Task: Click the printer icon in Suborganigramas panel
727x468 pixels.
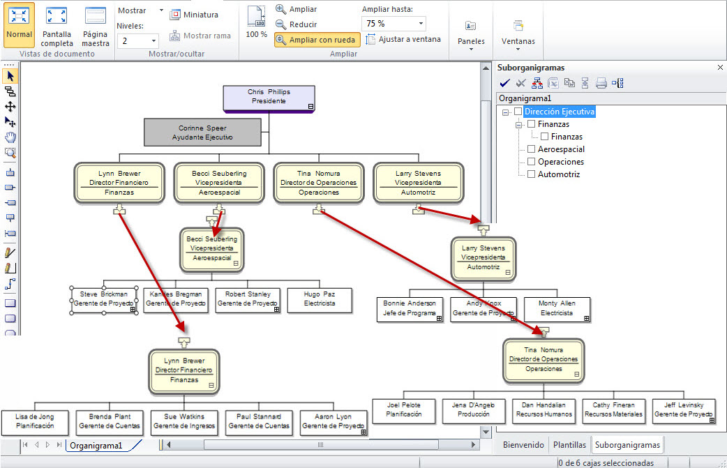Action: coord(601,84)
